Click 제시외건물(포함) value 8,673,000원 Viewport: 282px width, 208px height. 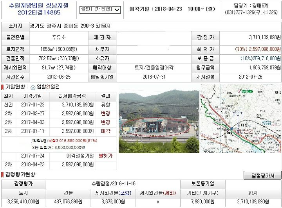(113, 202)
